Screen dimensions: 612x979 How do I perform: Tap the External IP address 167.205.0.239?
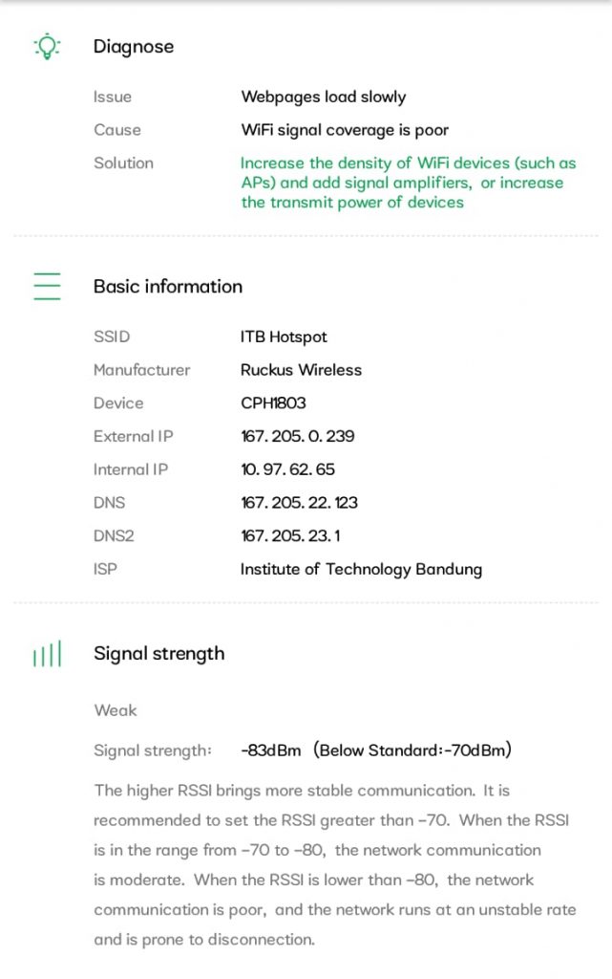[298, 436]
